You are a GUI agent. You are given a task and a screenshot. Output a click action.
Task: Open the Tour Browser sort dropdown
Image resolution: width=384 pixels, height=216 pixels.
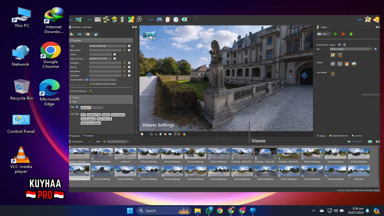tap(90, 142)
